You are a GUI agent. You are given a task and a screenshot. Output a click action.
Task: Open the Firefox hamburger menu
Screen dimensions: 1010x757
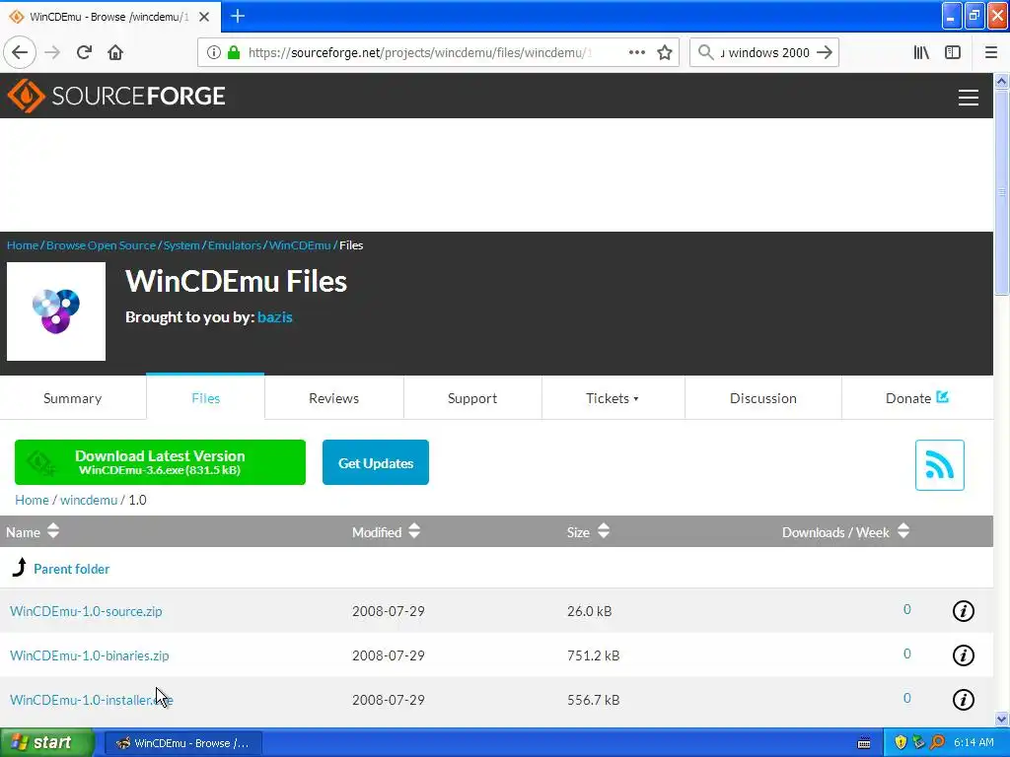(990, 52)
